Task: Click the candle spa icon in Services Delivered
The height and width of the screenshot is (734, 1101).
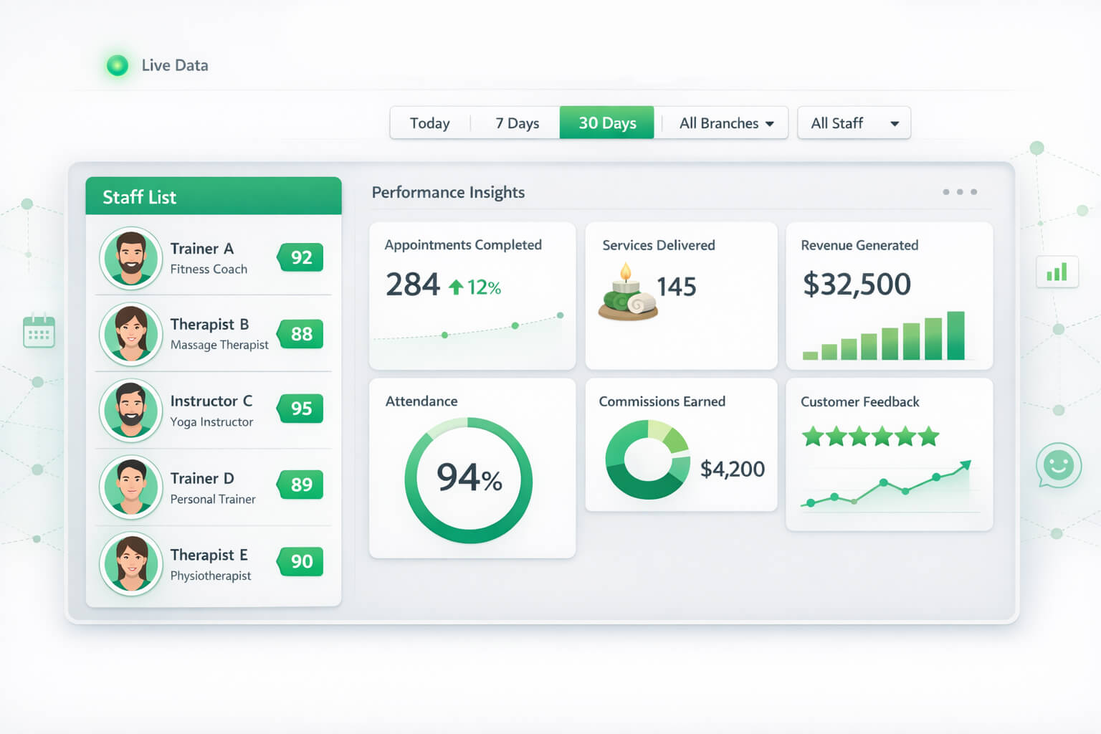Action: tap(627, 292)
